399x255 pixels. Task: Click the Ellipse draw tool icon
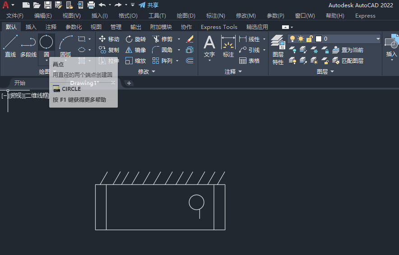pyautogui.click(x=82, y=50)
